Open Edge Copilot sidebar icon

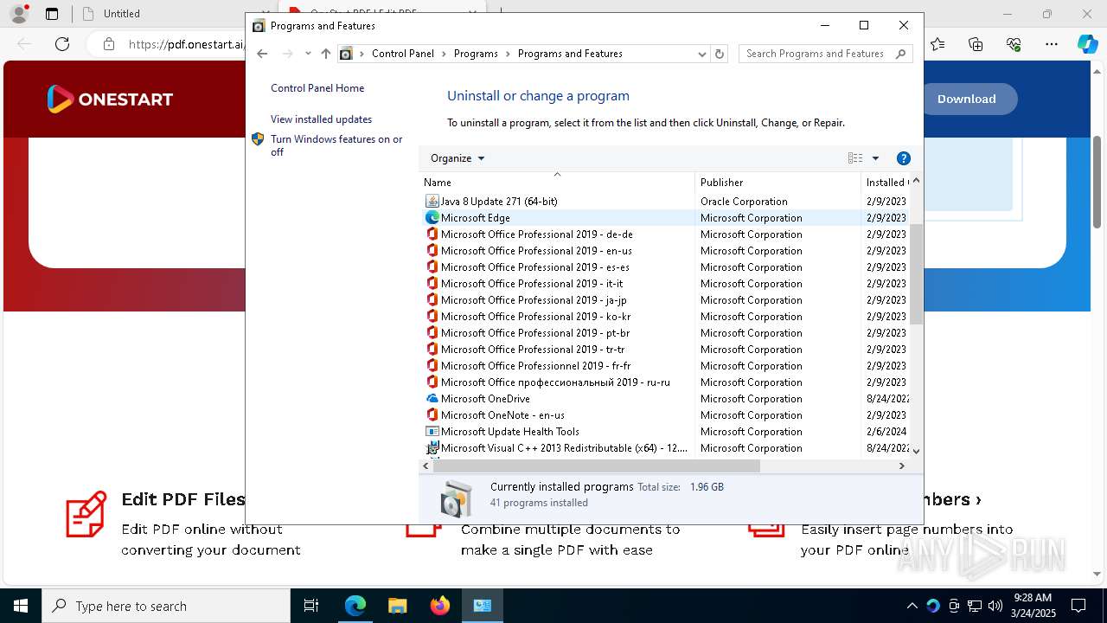(x=1087, y=44)
